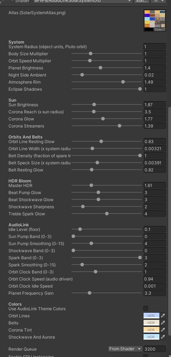Click the SolarSystemAtlas texture thumbnail
171x357 pixels.
[x=155, y=21]
